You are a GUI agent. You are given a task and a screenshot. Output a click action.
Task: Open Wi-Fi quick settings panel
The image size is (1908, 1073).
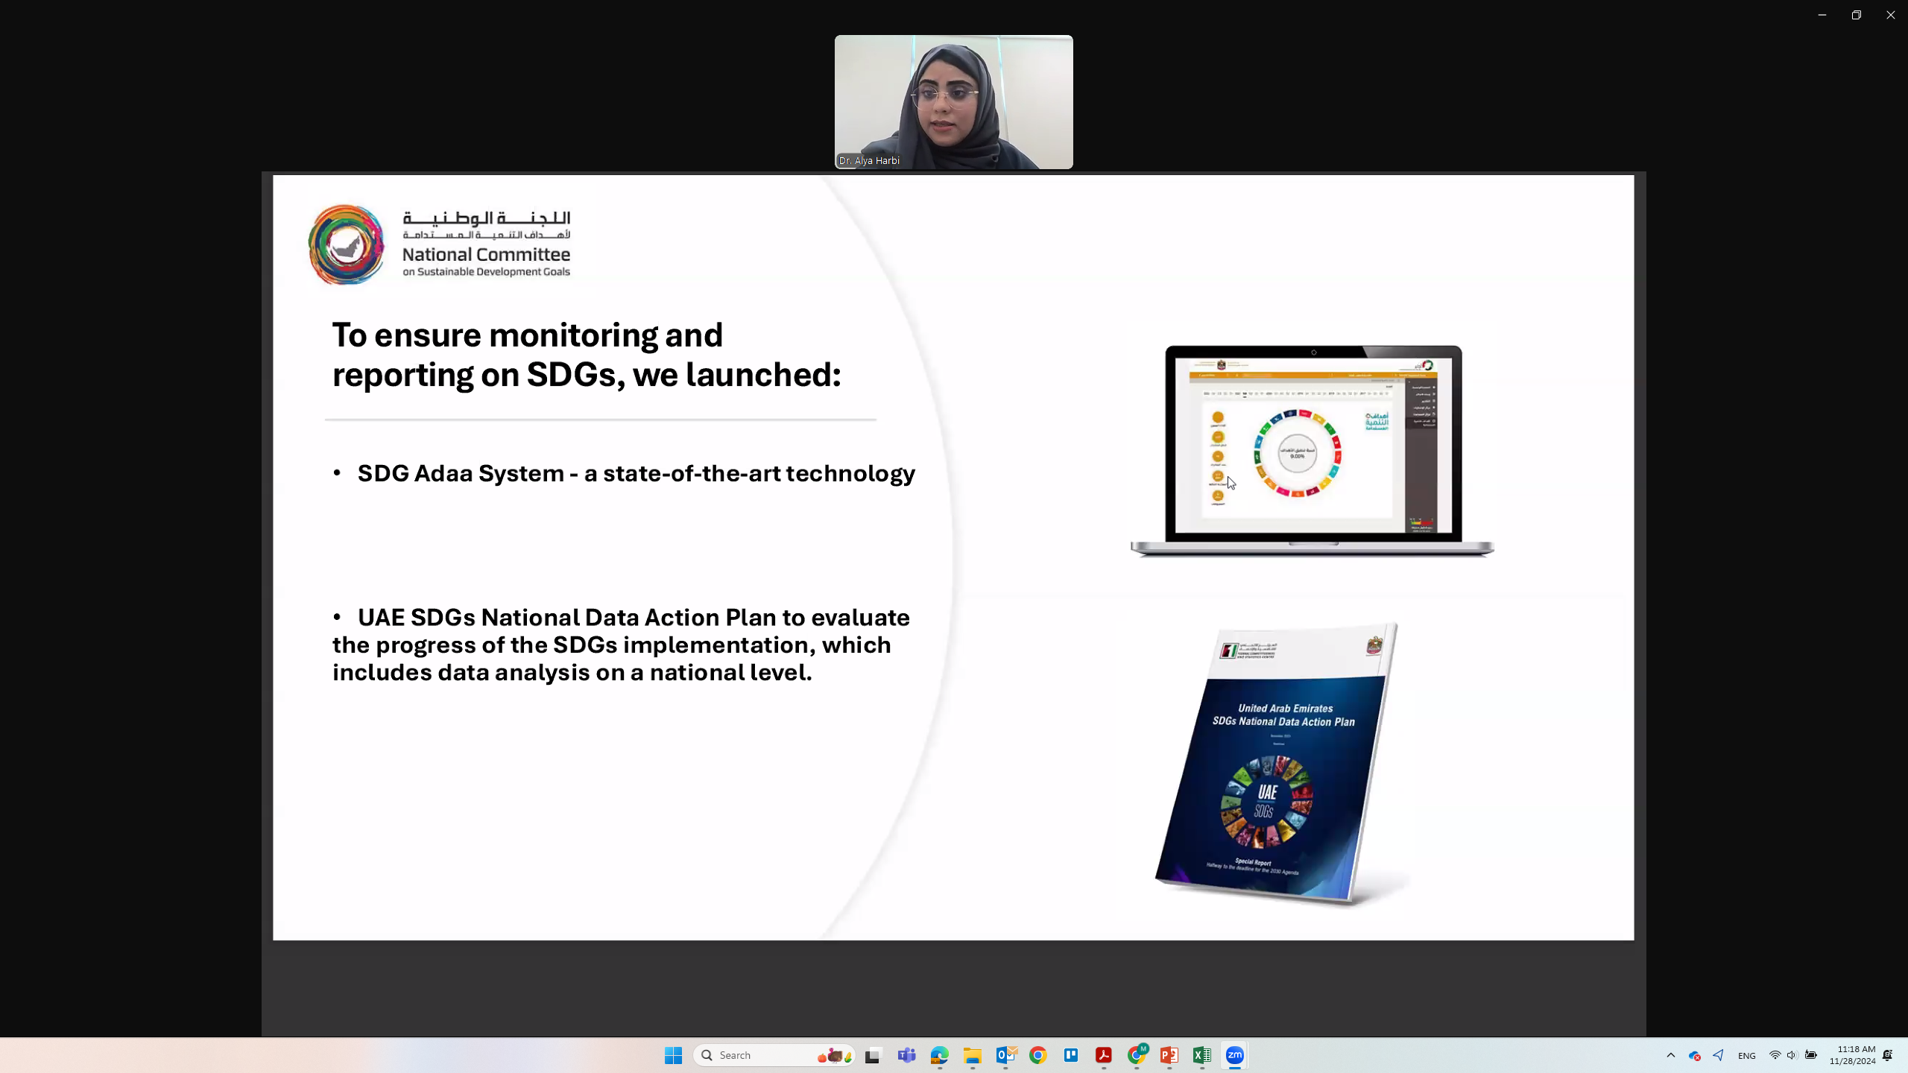click(x=1775, y=1055)
